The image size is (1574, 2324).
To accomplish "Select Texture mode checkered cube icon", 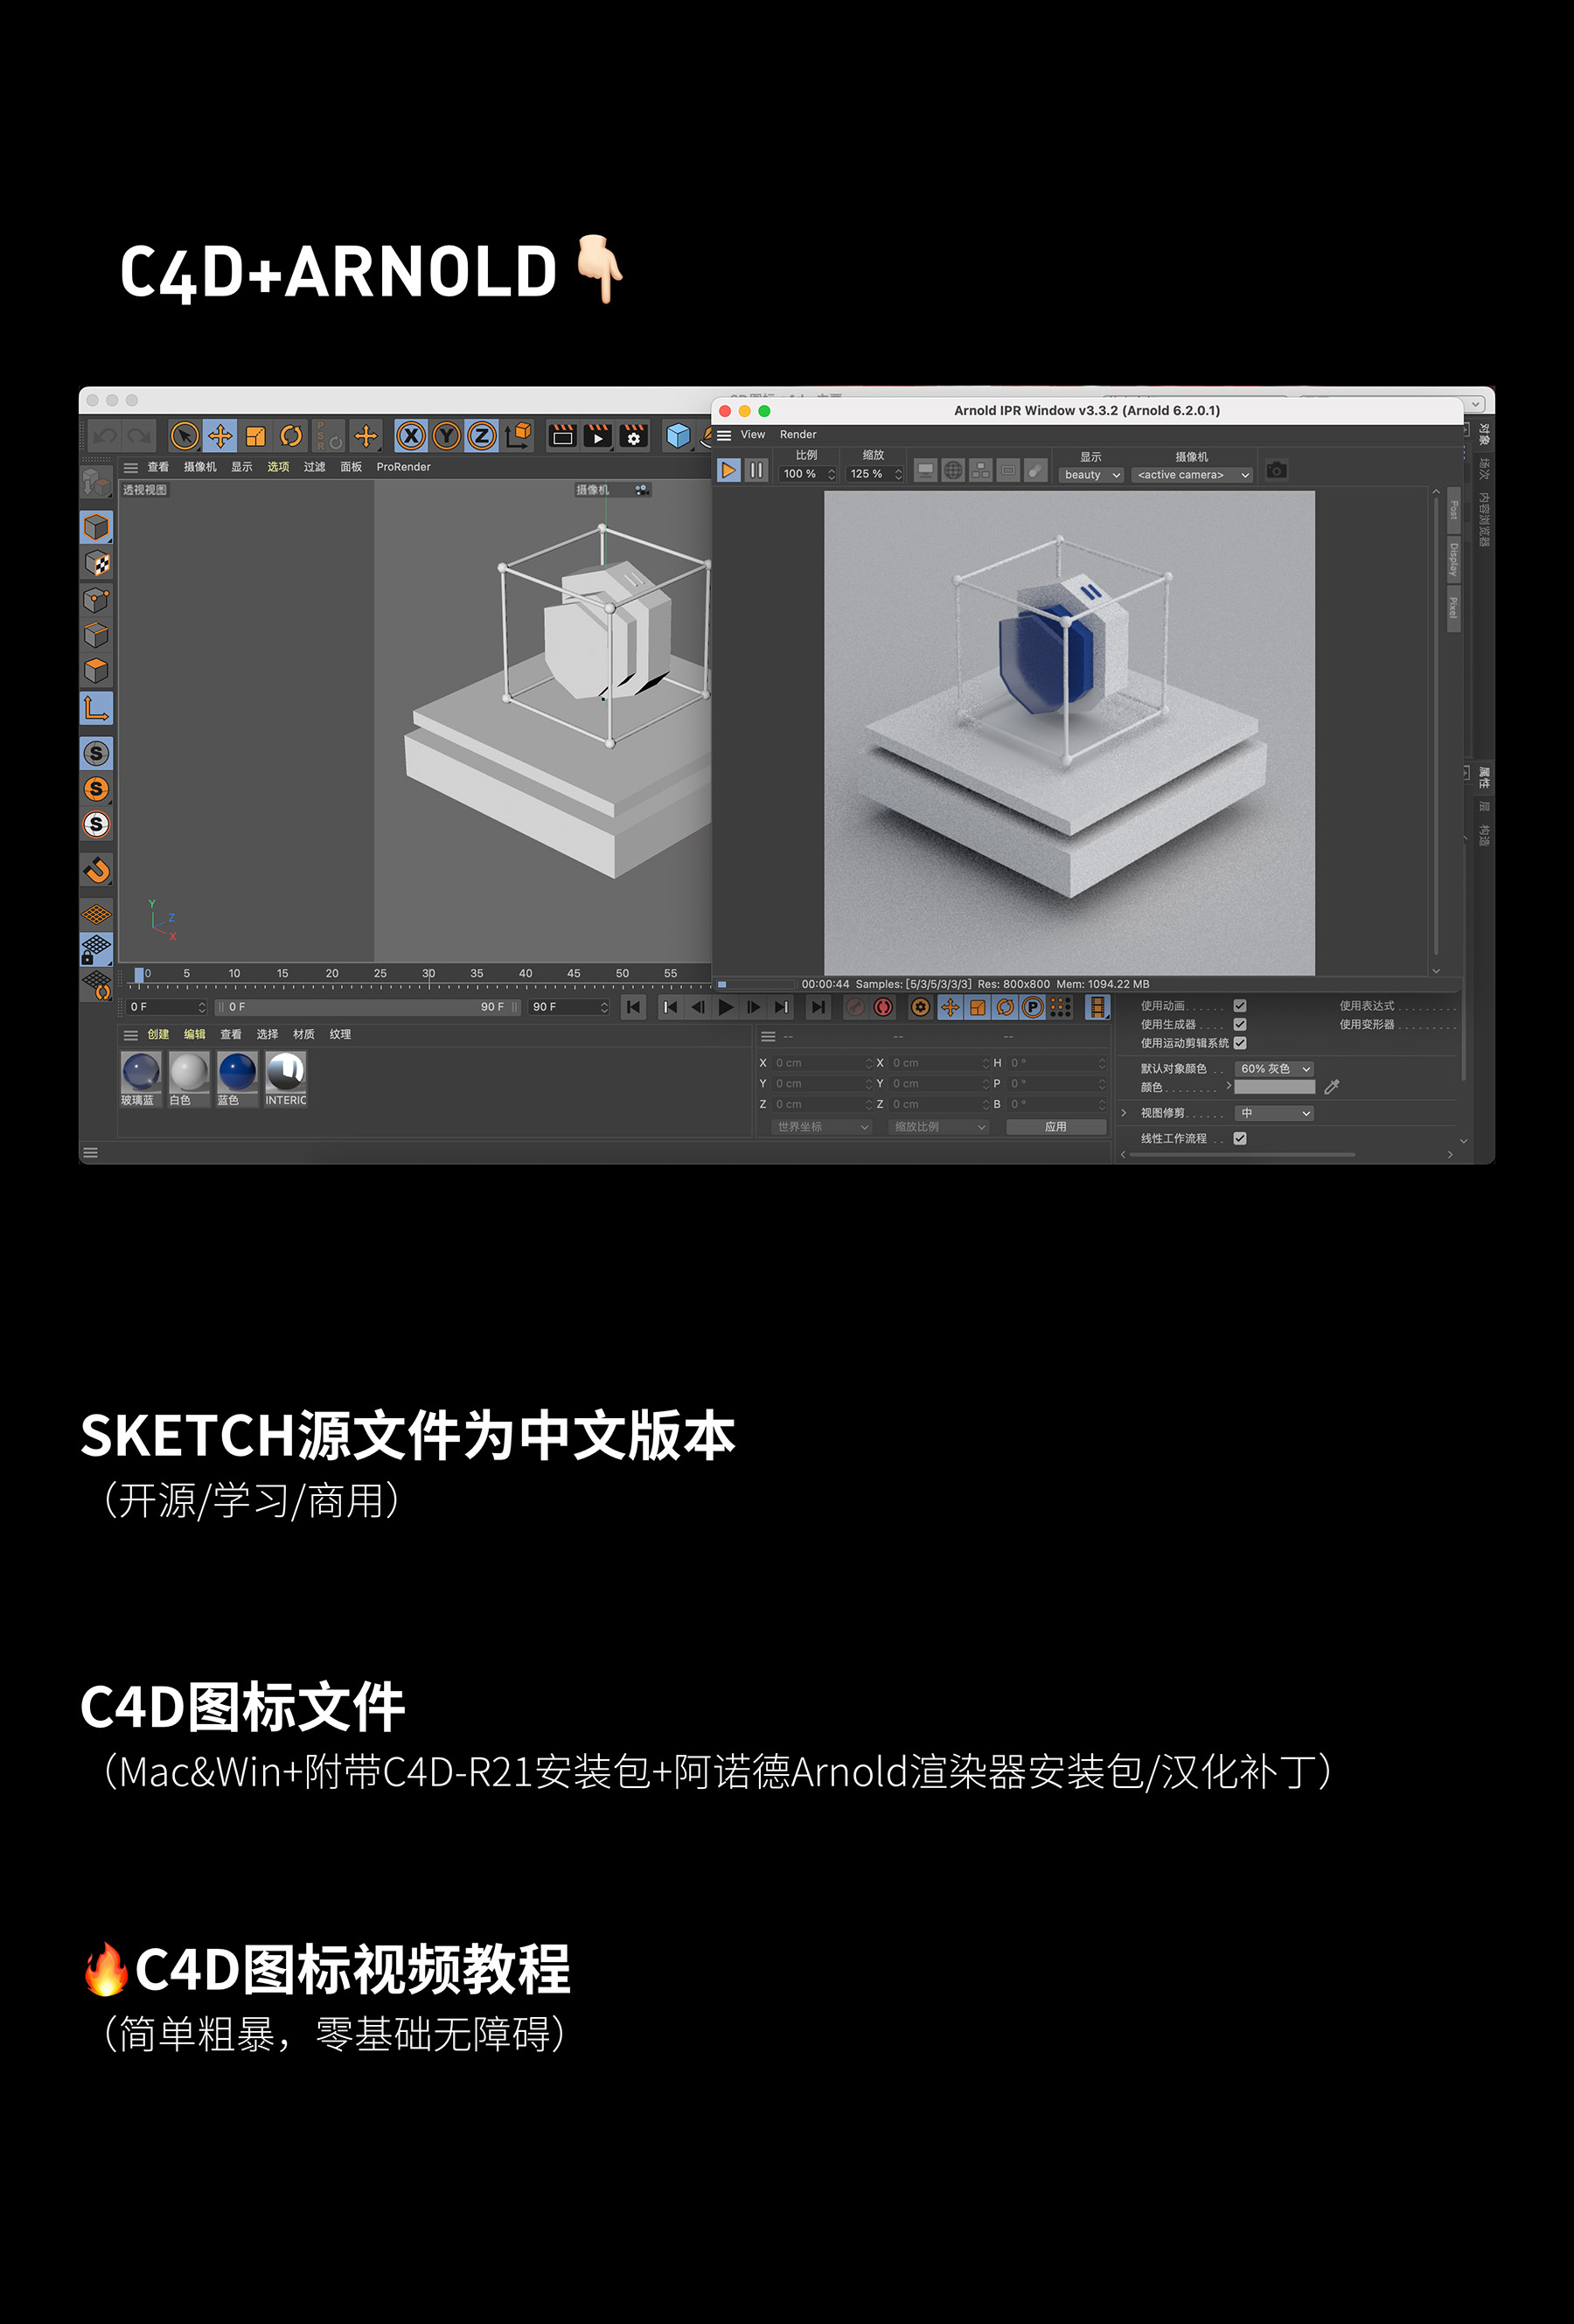I will pos(97,563).
